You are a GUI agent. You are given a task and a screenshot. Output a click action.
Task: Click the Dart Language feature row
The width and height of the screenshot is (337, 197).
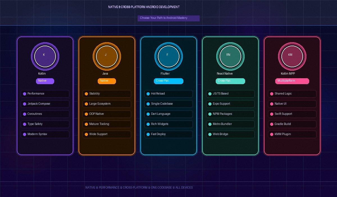pos(168,114)
